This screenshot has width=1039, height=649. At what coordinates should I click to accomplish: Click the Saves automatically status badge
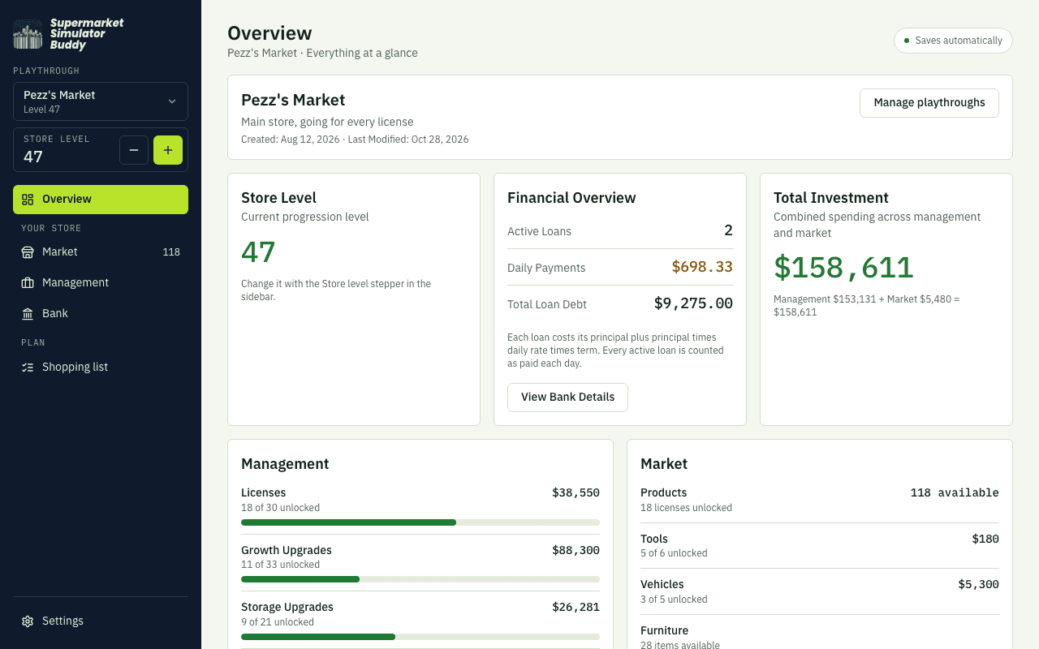pyautogui.click(x=953, y=41)
